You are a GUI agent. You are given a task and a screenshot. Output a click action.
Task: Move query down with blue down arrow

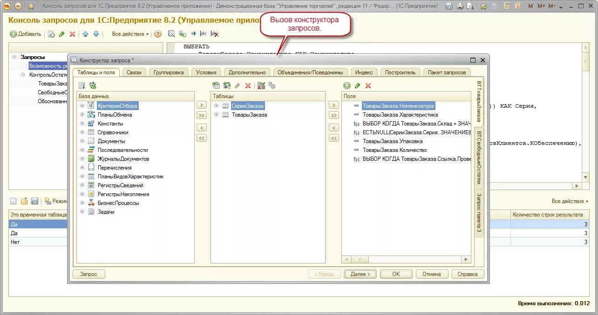click(x=96, y=34)
